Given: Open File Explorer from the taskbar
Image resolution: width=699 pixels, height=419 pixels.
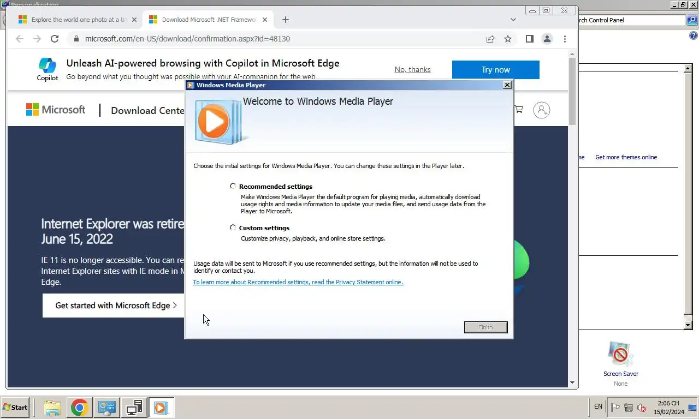Looking at the screenshot, I should tap(52, 408).
